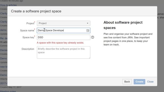
Task: Click the About software project spaces heading
Action: [x=123, y=25]
